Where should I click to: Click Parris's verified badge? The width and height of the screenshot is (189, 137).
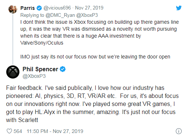(x=39, y=8)
